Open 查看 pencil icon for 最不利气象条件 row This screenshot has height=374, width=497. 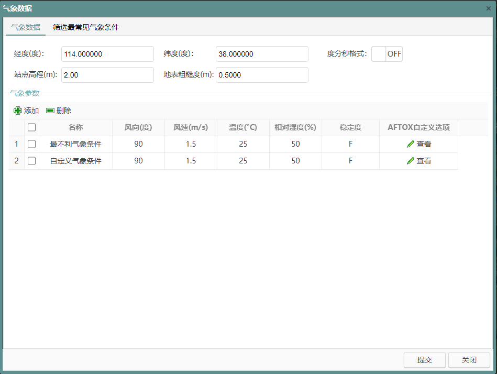pyautogui.click(x=411, y=144)
